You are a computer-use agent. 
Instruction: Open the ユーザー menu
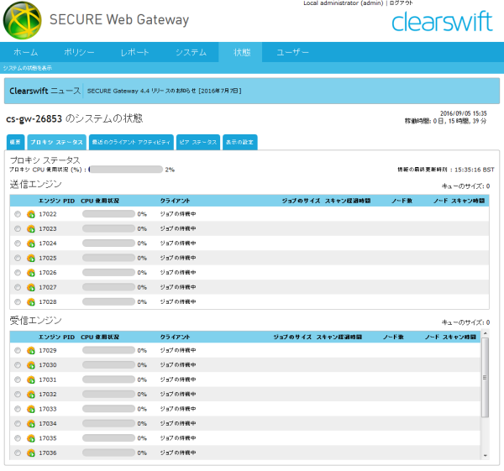(x=292, y=52)
